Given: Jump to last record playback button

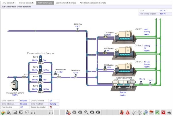Looking at the screenshot, I should [98, 112].
